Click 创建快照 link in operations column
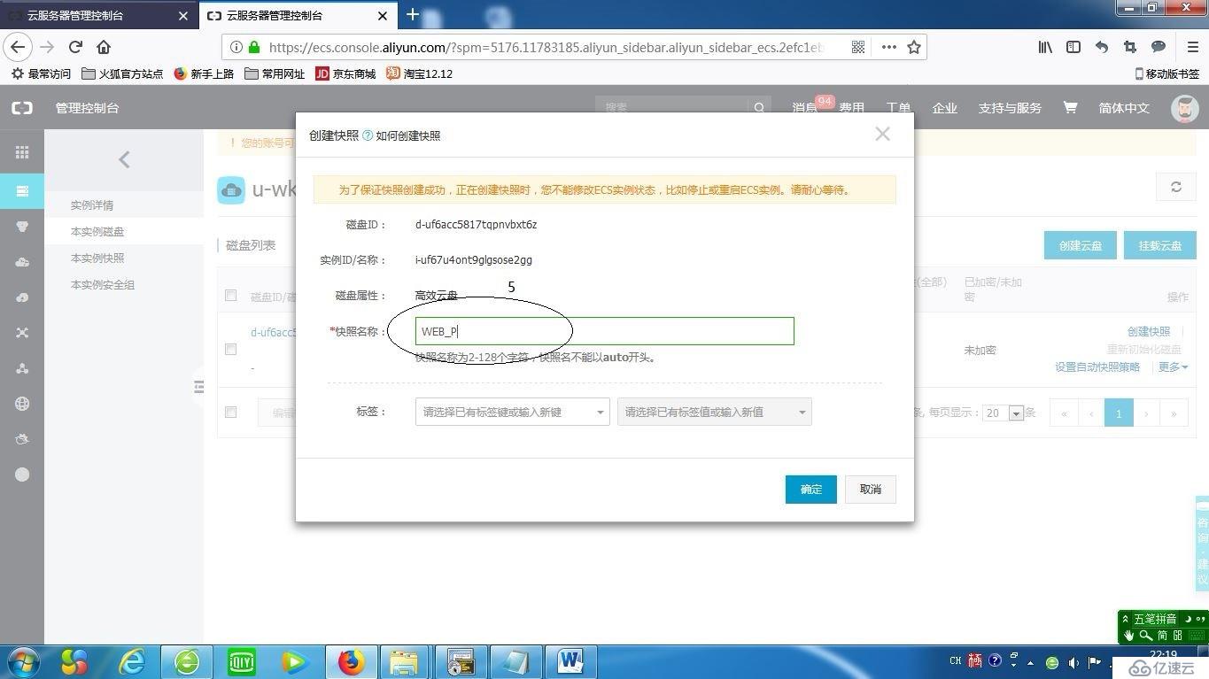The height and width of the screenshot is (679, 1209). (x=1149, y=331)
